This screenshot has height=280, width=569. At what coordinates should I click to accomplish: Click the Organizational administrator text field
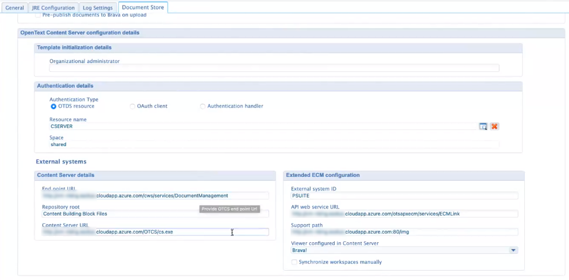274,68
